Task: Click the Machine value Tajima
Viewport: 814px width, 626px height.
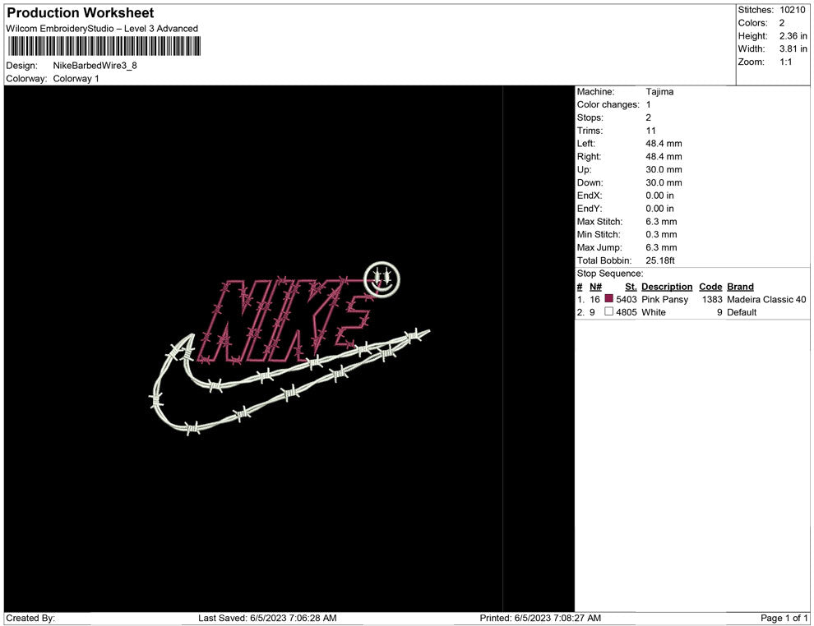Action: [x=659, y=91]
